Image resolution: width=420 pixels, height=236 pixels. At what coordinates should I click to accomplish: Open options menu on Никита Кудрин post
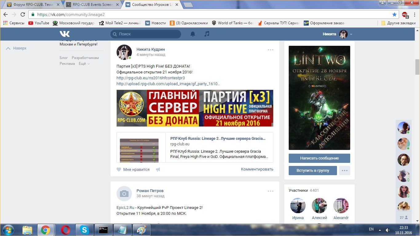(270, 50)
